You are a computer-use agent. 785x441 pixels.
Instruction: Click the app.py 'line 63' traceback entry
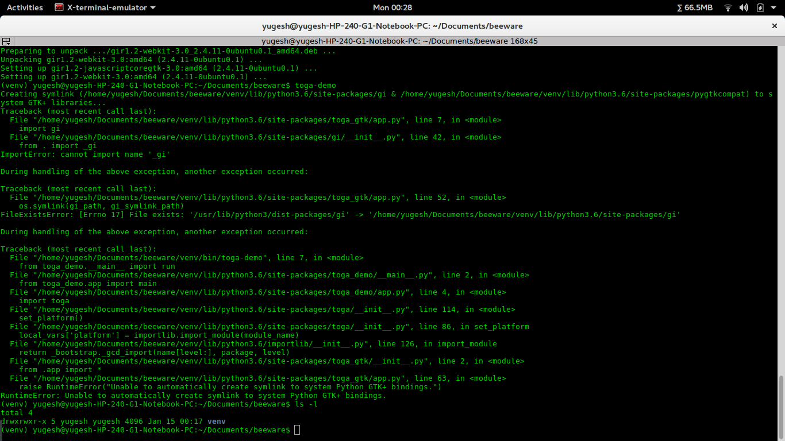coord(257,378)
